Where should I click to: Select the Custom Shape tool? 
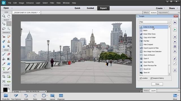[9, 64]
